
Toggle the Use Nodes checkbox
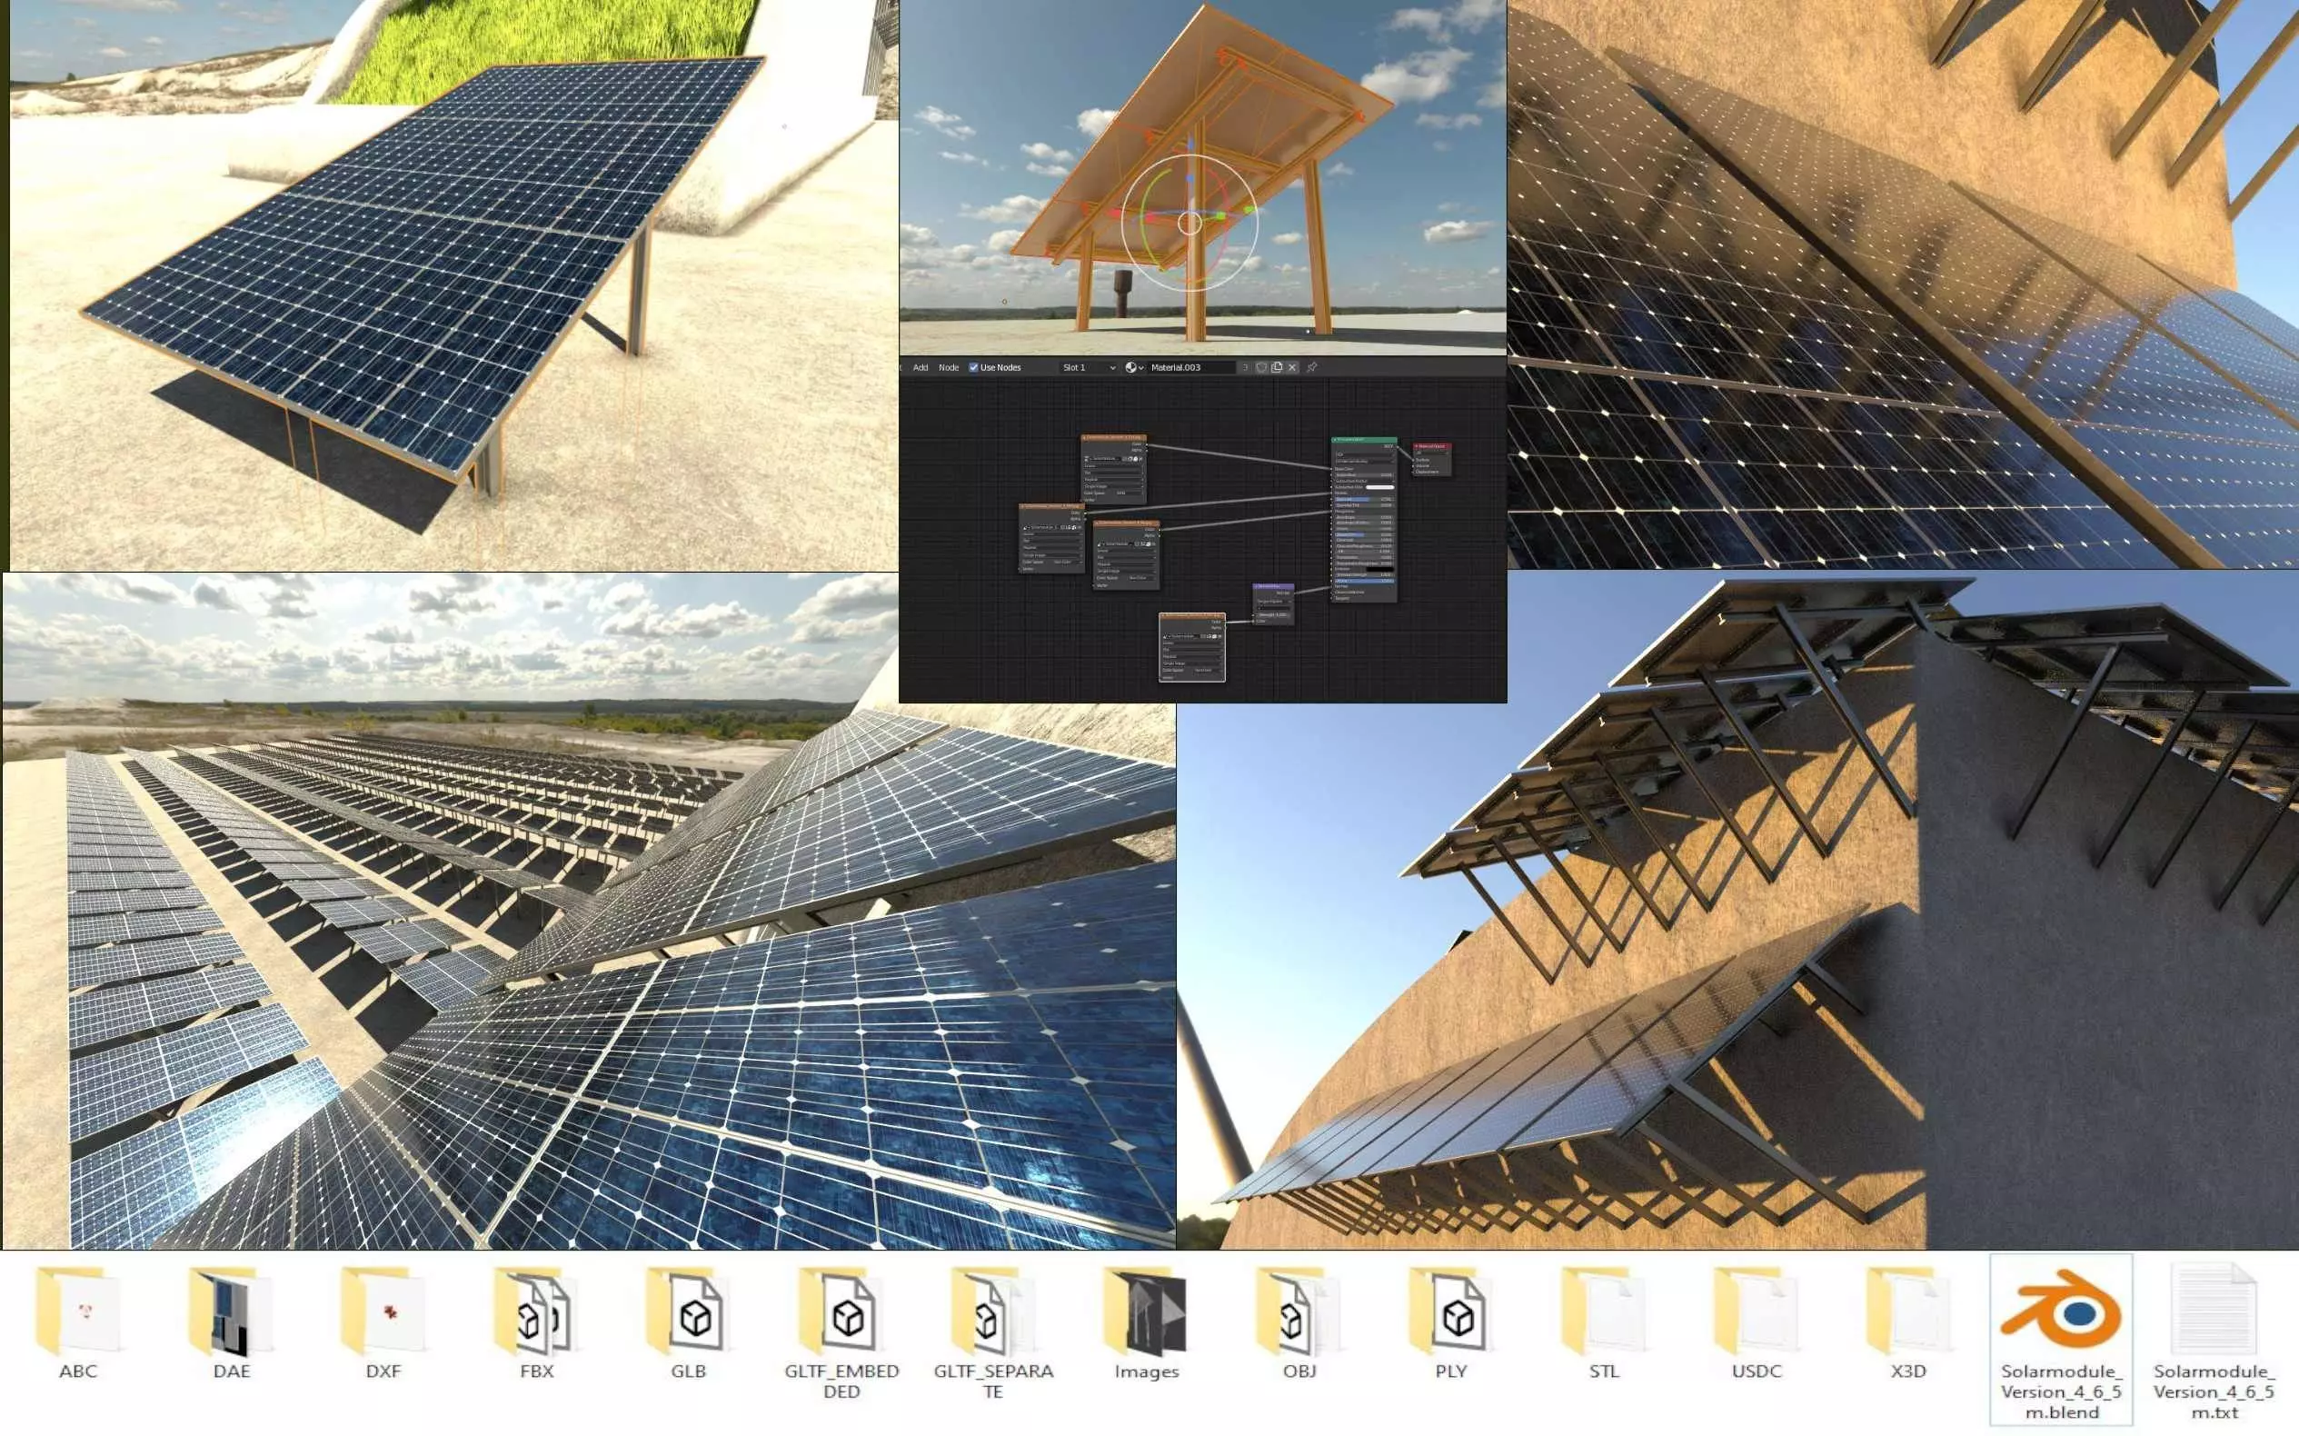973,367
